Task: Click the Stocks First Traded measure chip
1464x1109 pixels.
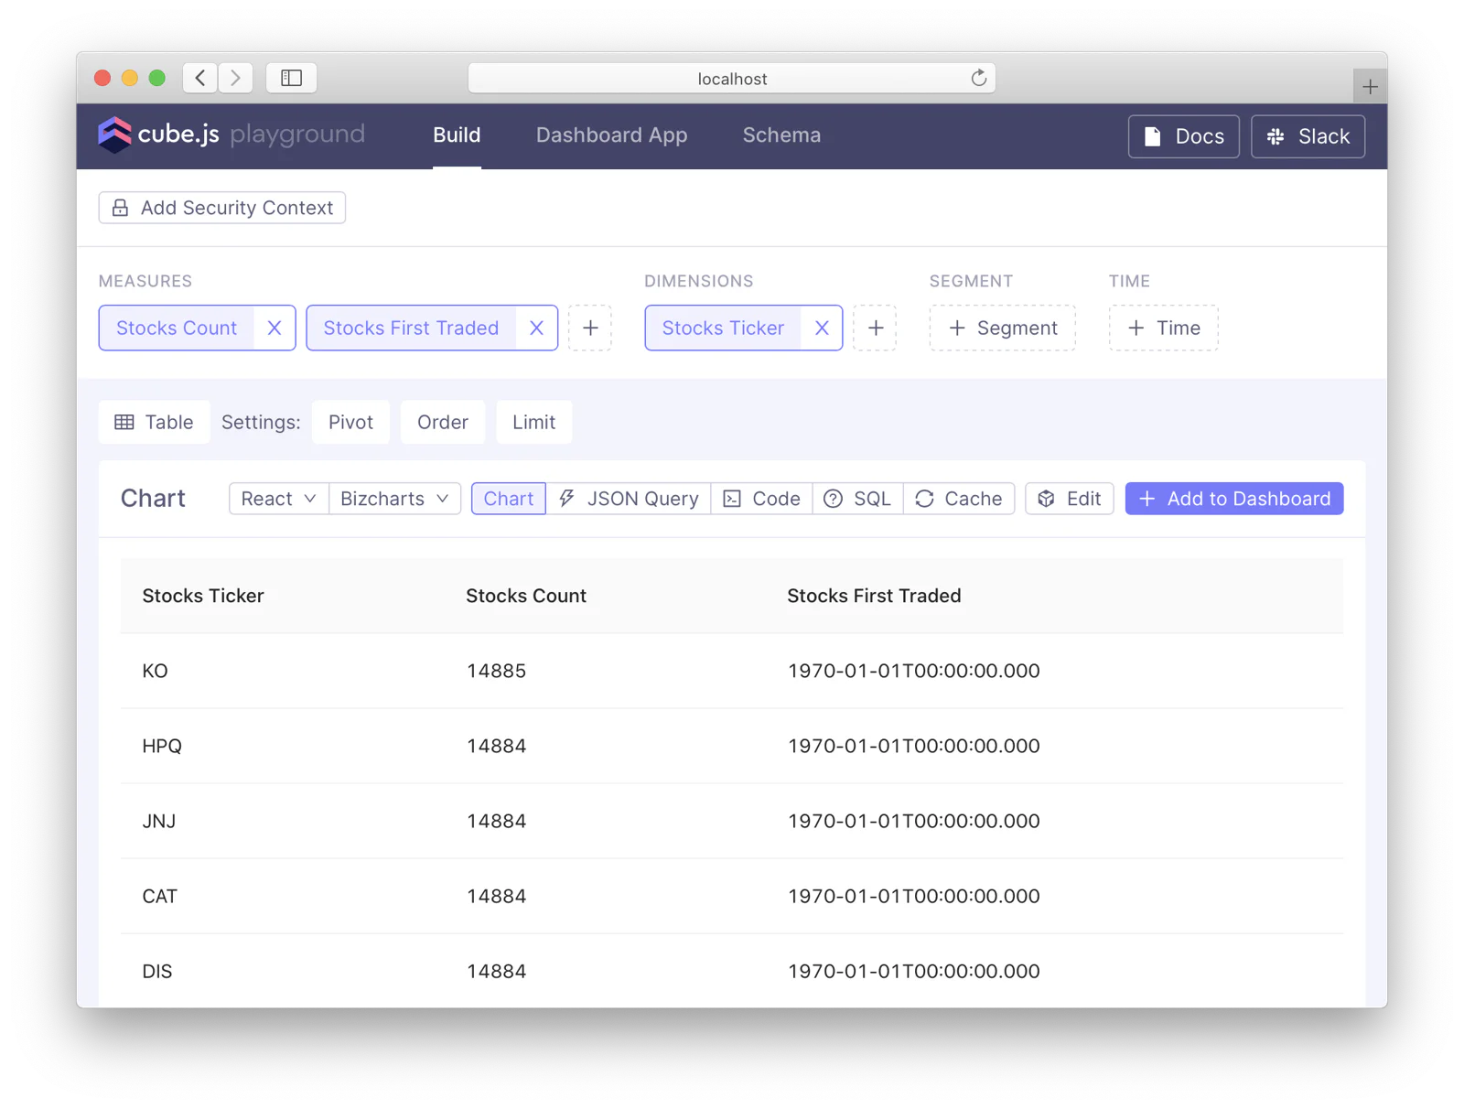Action: coord(411,328)
